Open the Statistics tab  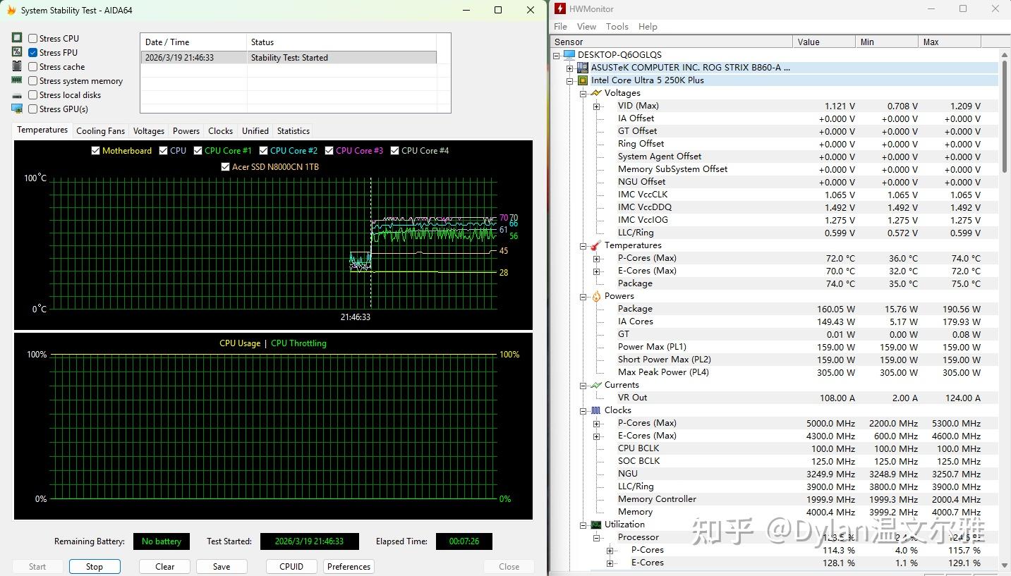tap(293, 131)
